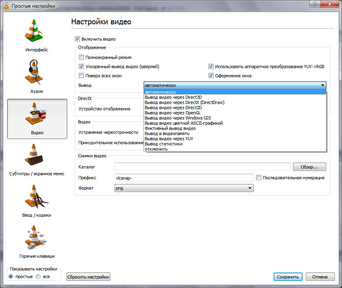Toggle Оформление окна checkbox
This screenshot has width=342, height=288.
[211, 76]
